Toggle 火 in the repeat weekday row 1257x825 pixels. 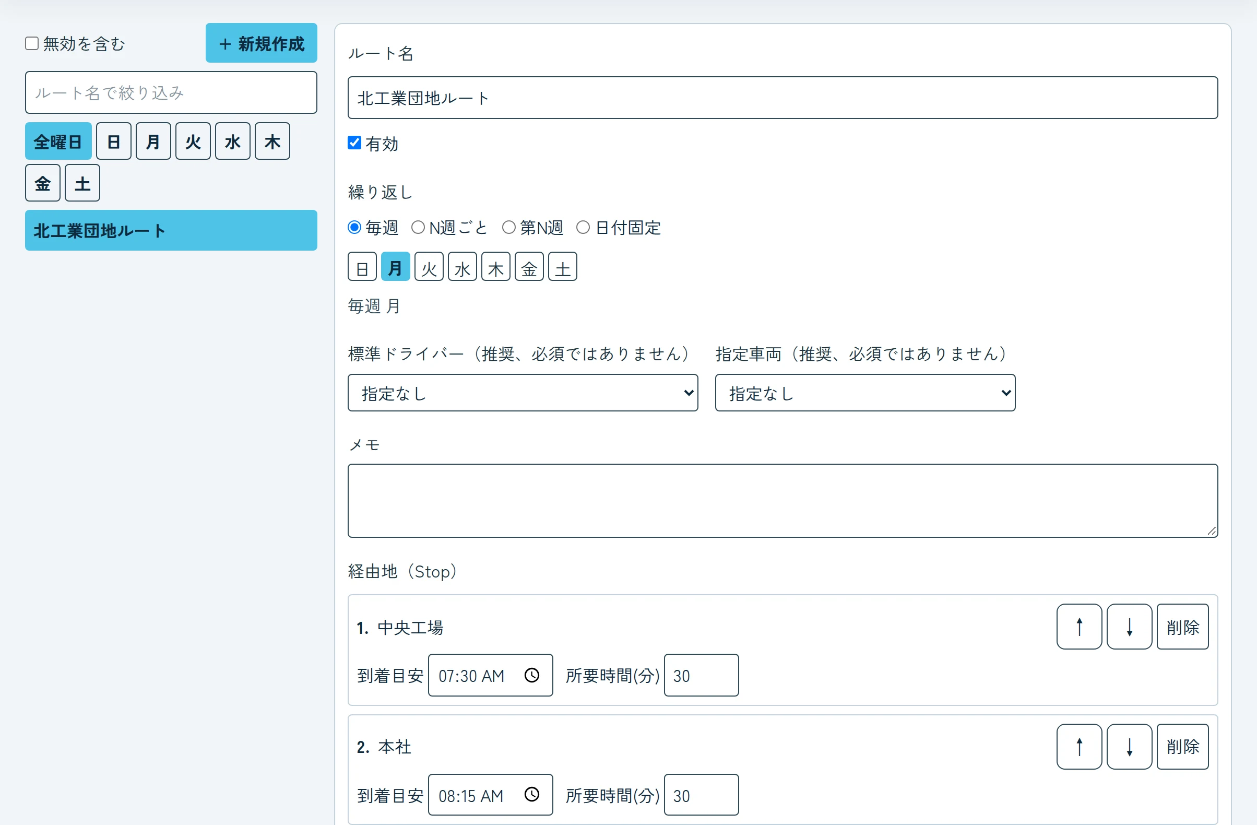pyautogui.click(x=429, y=267)
